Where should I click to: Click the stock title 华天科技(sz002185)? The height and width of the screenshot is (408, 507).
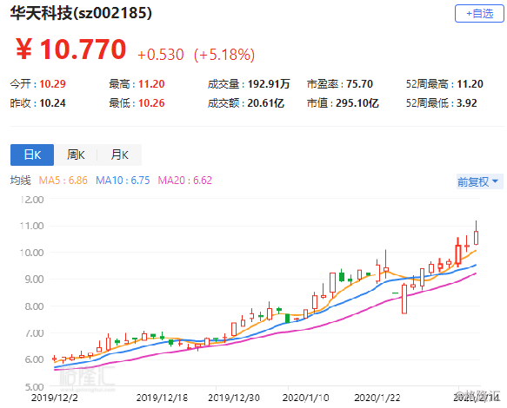coord(81,13)
